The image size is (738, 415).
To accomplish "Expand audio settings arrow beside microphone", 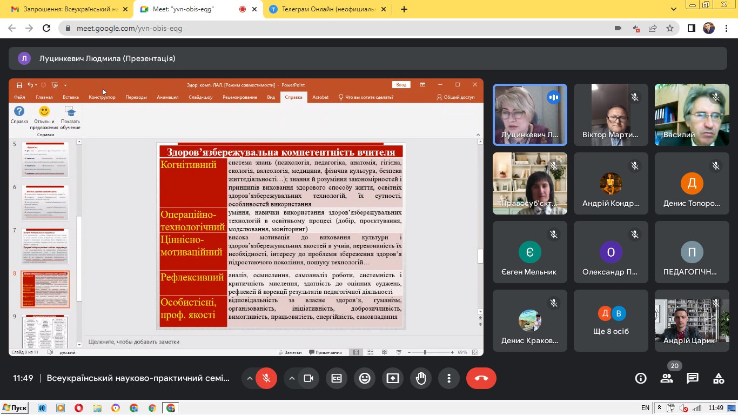I will pos(250,378).
